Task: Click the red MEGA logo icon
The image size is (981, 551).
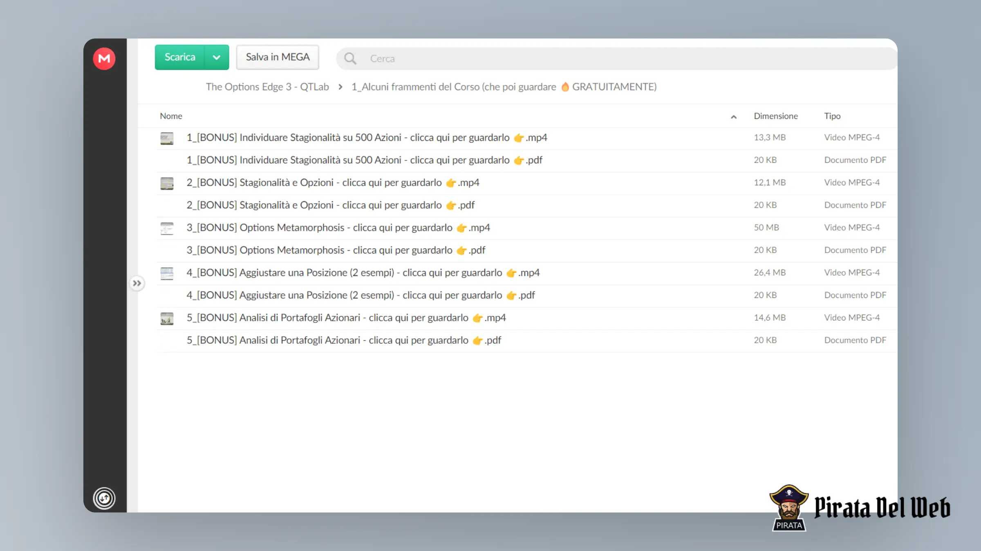Action: tap(104, 58)
